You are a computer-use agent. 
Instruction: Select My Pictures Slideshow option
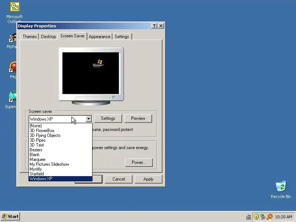pyautogui.click(x=60, y=164)
